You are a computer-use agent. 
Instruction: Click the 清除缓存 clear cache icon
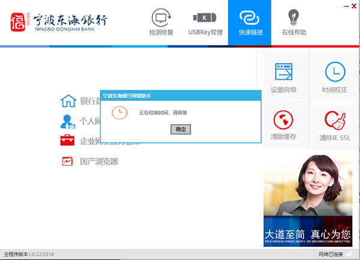[x=283, y=120]
